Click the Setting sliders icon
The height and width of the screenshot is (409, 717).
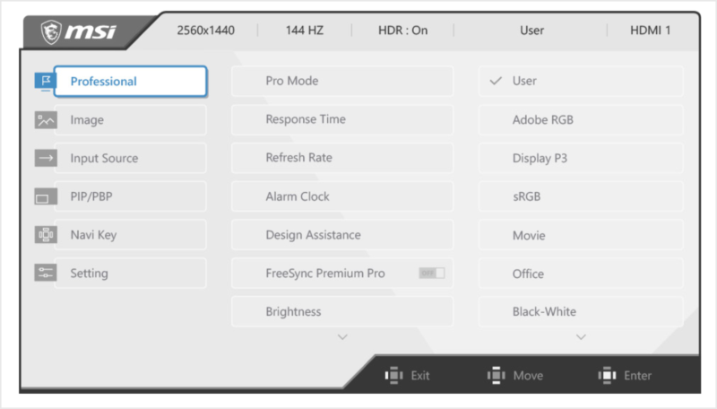coord(46,274)
